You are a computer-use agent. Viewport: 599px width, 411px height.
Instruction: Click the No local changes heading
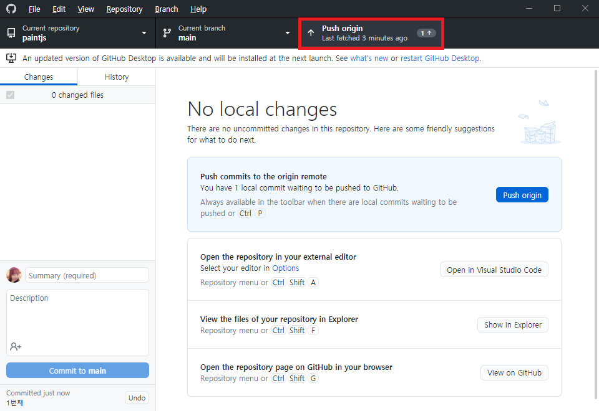click(262, 109)
